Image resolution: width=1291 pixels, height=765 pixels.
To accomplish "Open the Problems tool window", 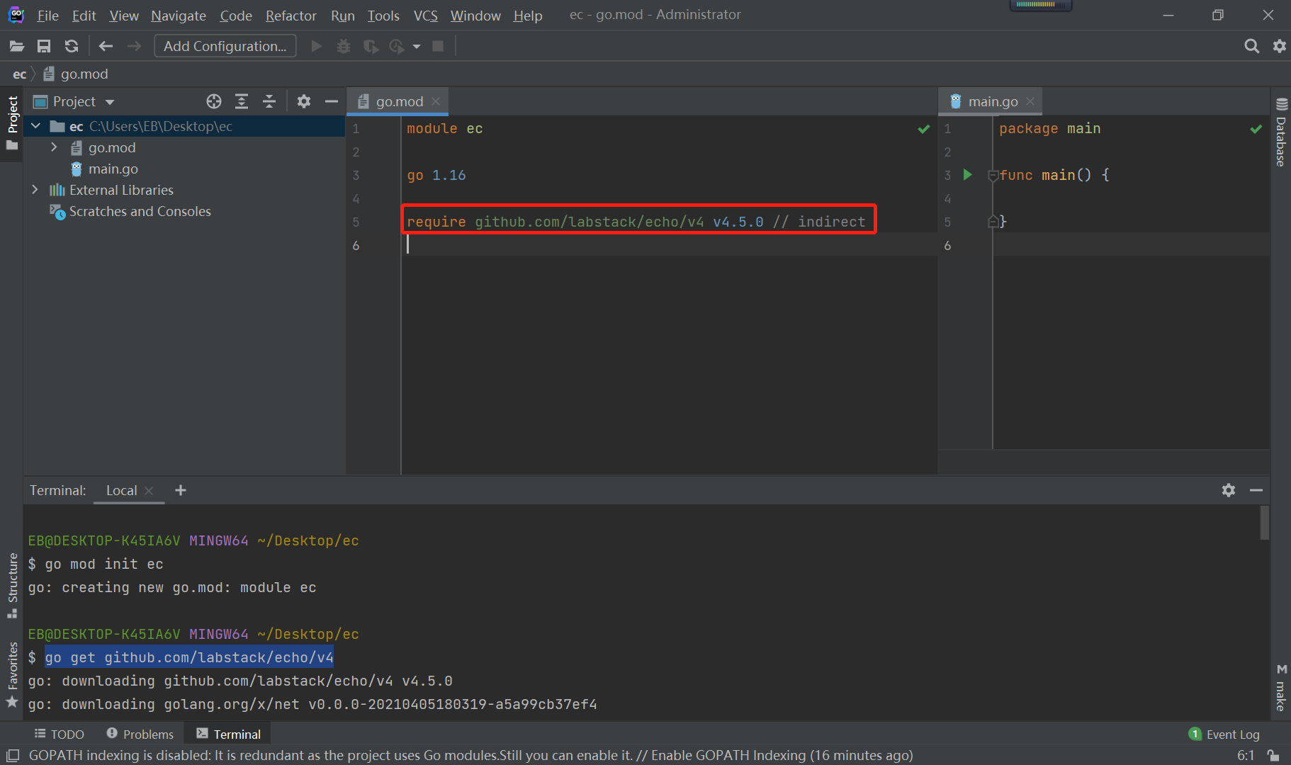I will pyautogui.click(x=140, y=735).
